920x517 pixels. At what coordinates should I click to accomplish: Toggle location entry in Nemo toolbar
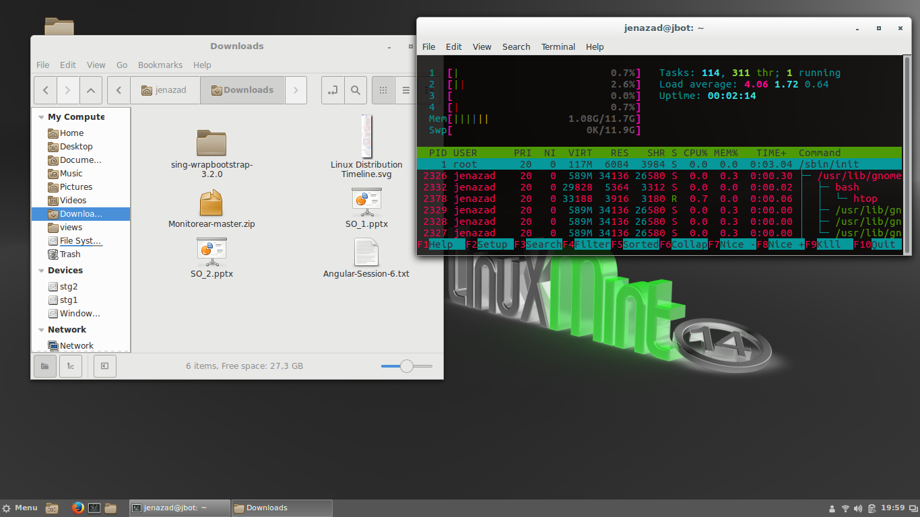click(x=332, y=90)
